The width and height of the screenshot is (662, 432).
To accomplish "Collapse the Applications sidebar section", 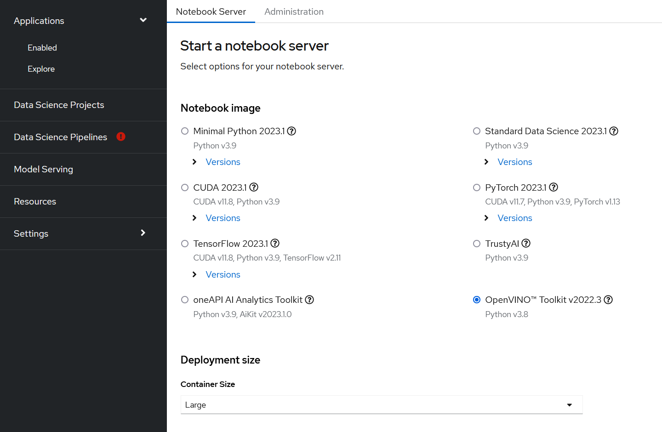I will click(x=143, y=20).
